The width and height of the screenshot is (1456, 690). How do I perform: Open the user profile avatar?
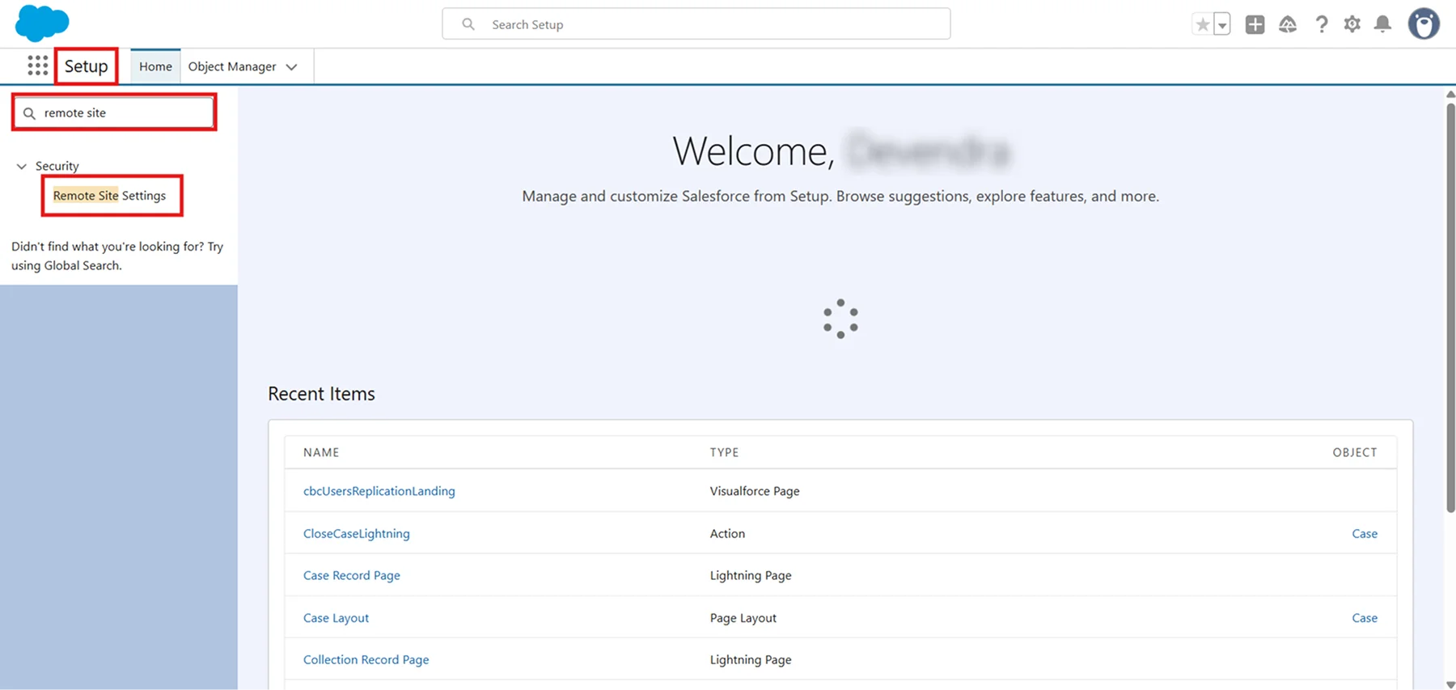pyautogui.click(x=1424, y=23)
